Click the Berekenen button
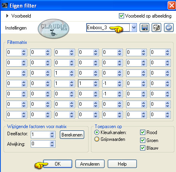 pos(72,135)
